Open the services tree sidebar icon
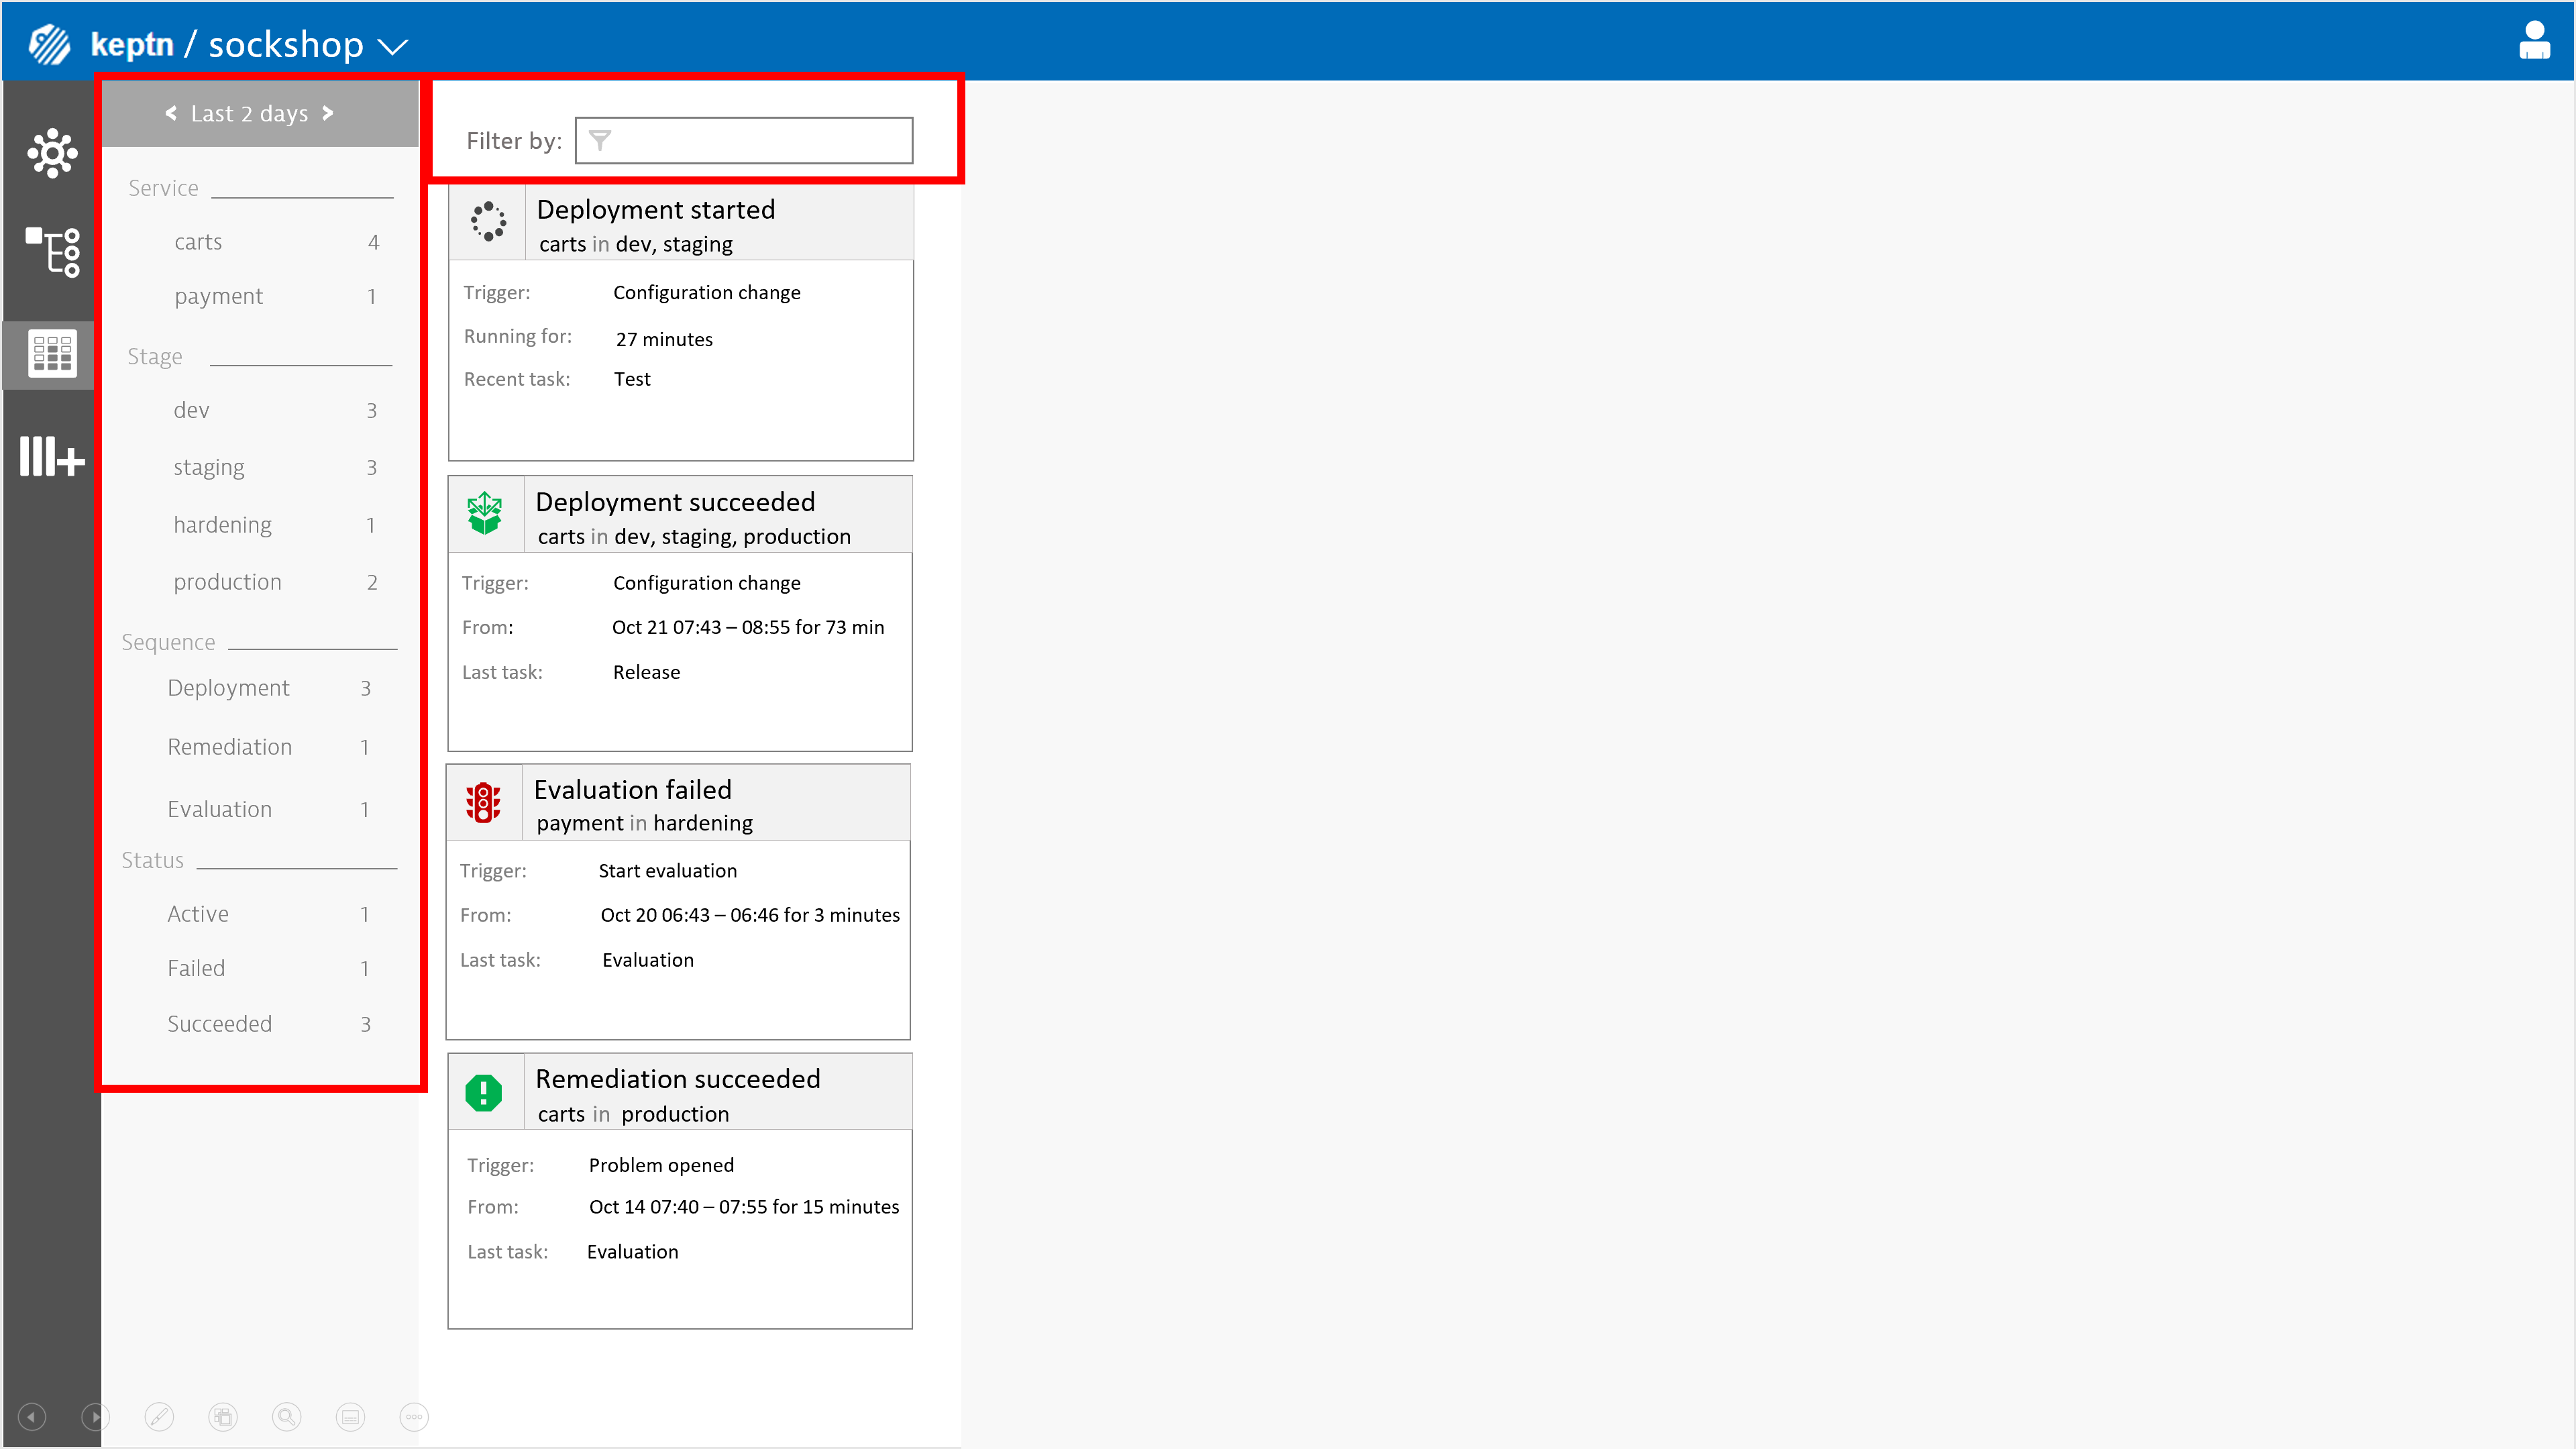Viewport: 2576px width, 1449px height. tap(52, 252)
